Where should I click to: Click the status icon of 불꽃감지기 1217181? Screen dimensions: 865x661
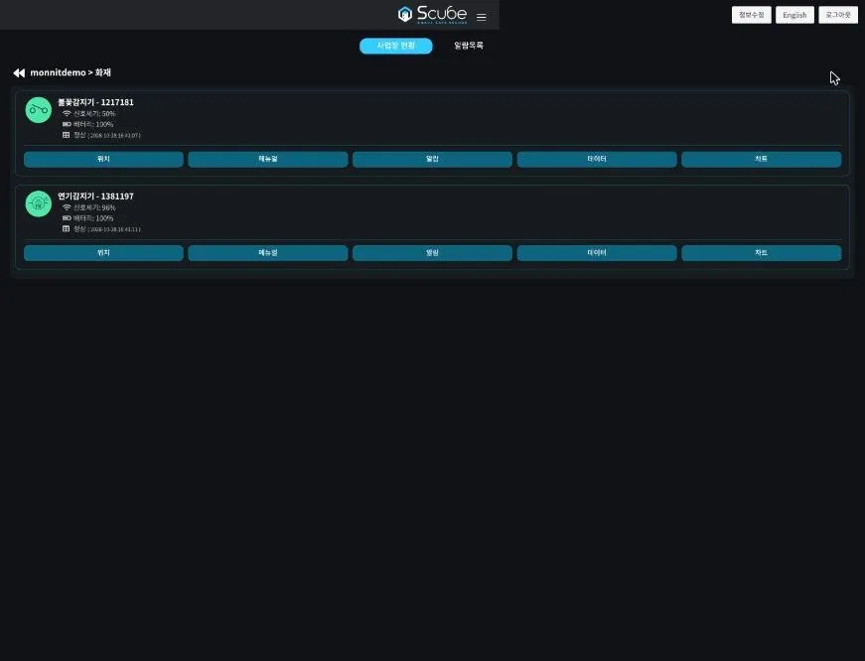67,135
